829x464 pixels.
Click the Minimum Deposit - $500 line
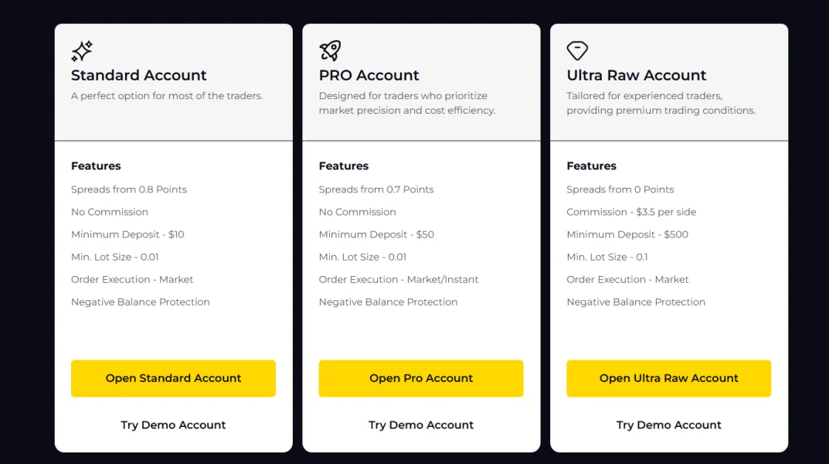point(627,234)
